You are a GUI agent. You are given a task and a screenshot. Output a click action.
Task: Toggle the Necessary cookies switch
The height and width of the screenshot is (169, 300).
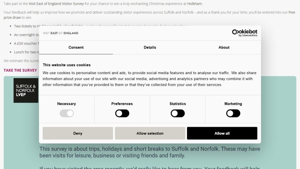point(67,113)
